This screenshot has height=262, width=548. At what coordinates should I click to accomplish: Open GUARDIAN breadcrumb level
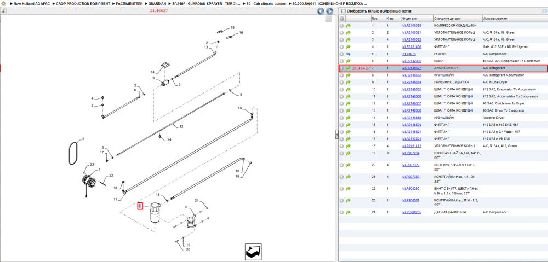coord(157,3)
